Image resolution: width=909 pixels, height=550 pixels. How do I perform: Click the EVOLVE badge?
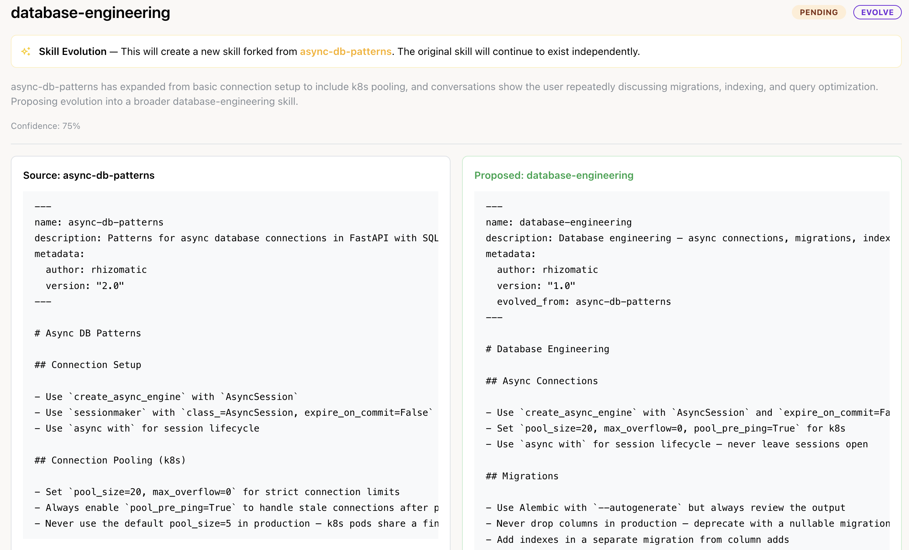tap(877, 12)
